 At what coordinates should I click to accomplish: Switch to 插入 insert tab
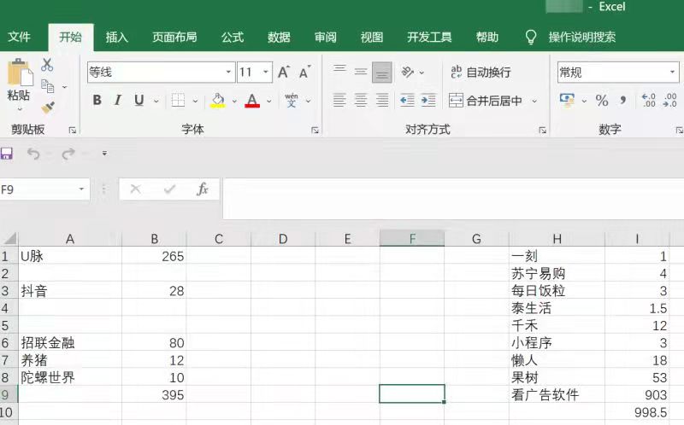pyautogui.click(x=117, y=37)
